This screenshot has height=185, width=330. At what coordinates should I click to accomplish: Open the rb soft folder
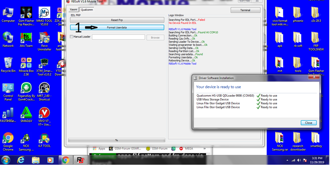(x=298, y=40)
